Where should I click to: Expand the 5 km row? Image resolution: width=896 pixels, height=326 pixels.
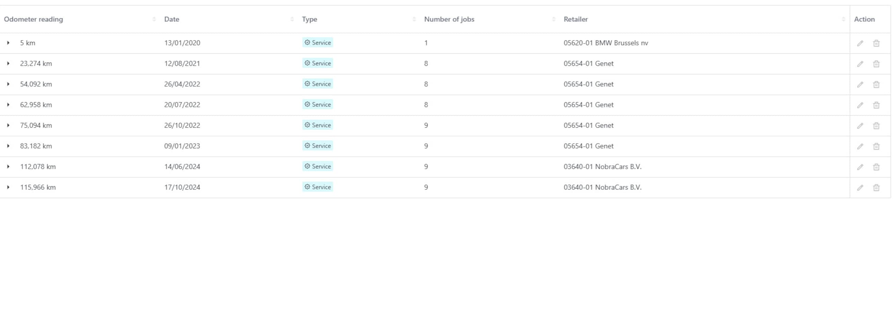[9, 43]
